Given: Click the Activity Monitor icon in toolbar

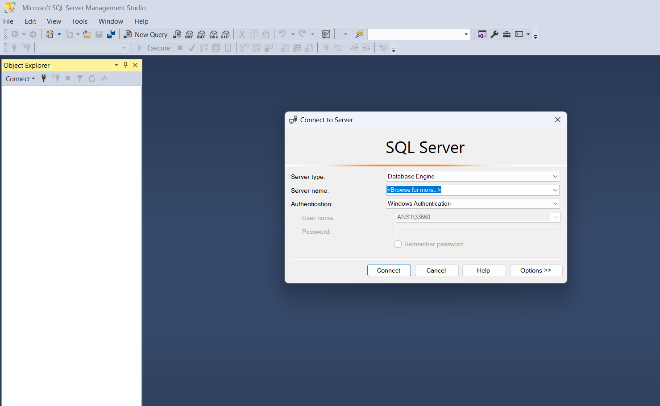Looking at the screenshot, I should pos(326,34).
